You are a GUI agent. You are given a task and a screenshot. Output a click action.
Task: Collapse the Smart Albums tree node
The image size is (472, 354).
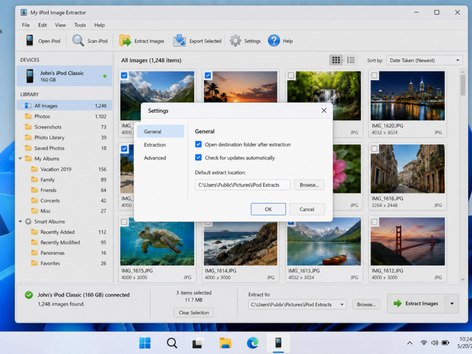click(20, 222)
